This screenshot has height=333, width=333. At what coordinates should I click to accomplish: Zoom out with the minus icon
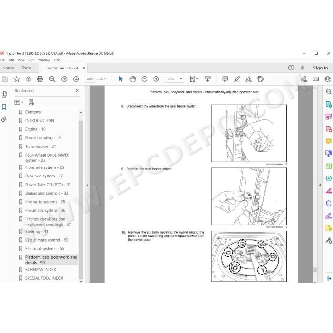[145, 79]
